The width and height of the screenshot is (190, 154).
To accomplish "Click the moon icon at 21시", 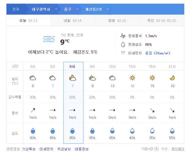I will click(x=172, y=78).
